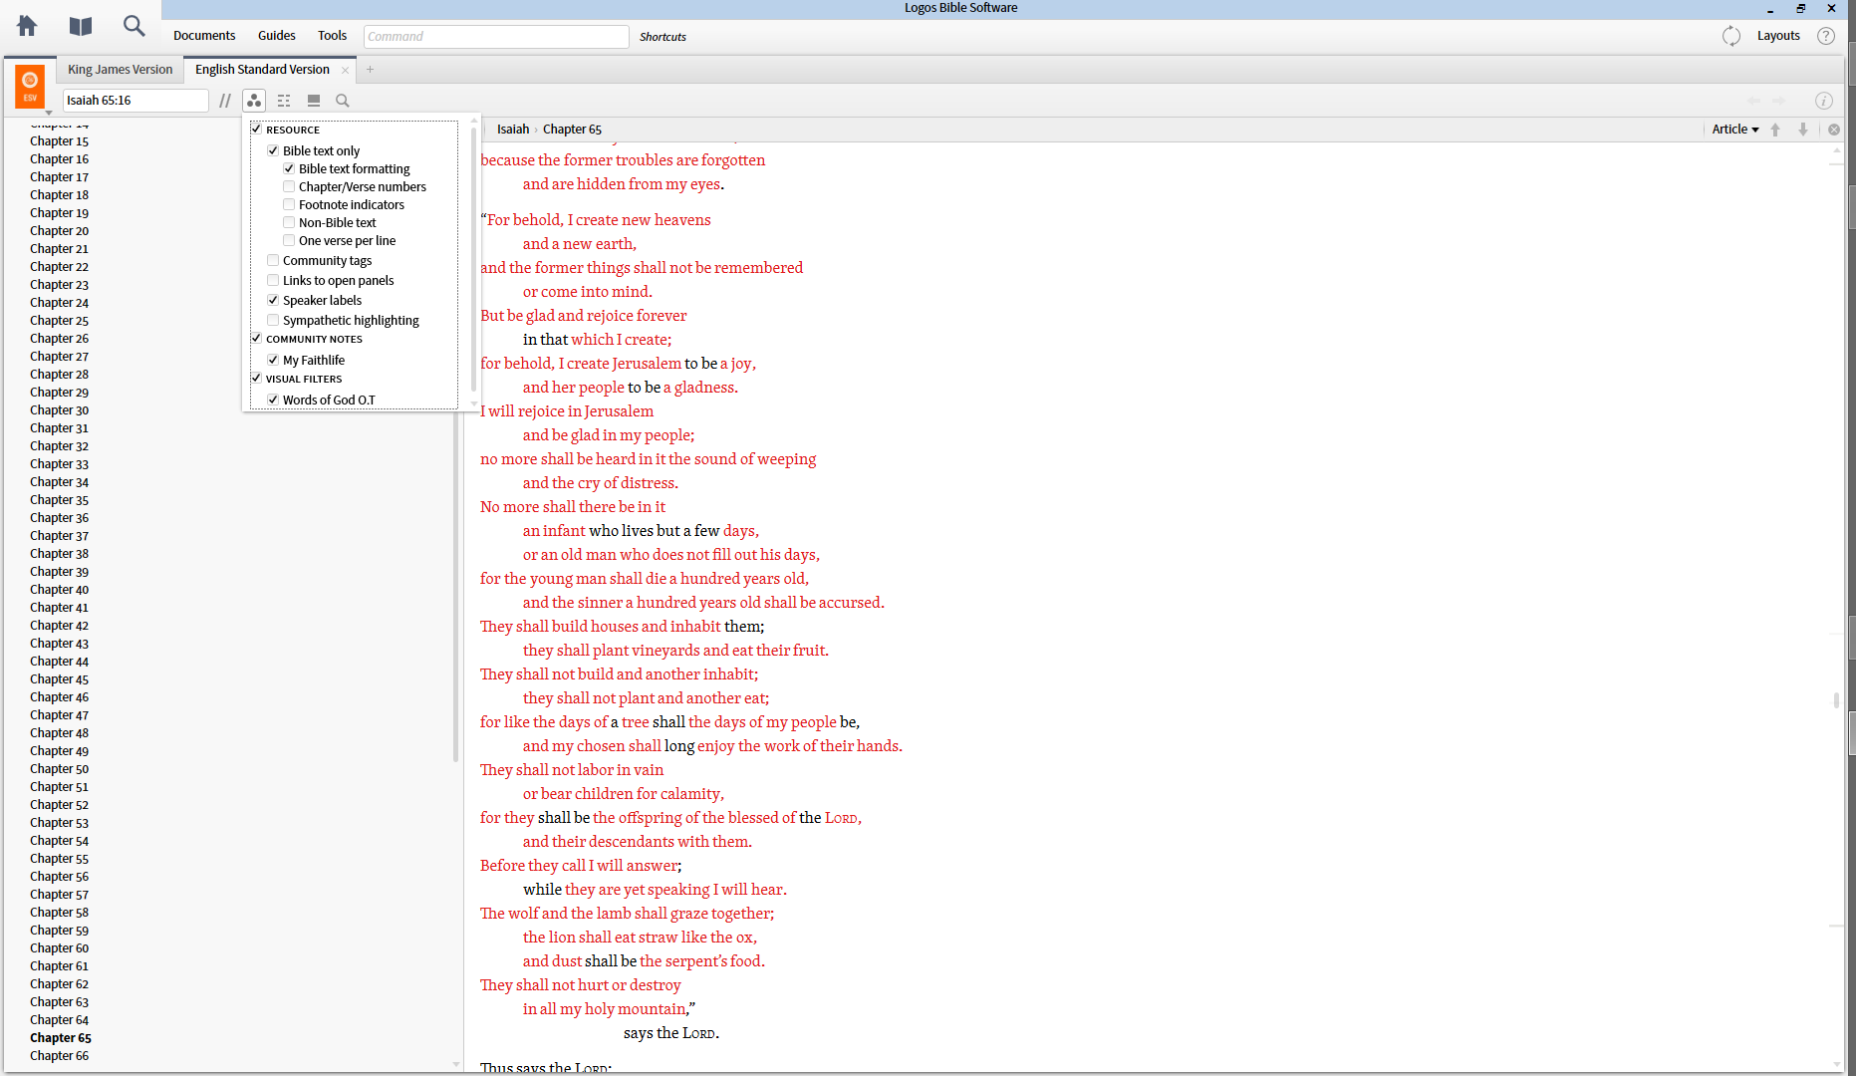Click the Shortcuts bar label
1856x1076 pixels.
(x=663, y=37)
